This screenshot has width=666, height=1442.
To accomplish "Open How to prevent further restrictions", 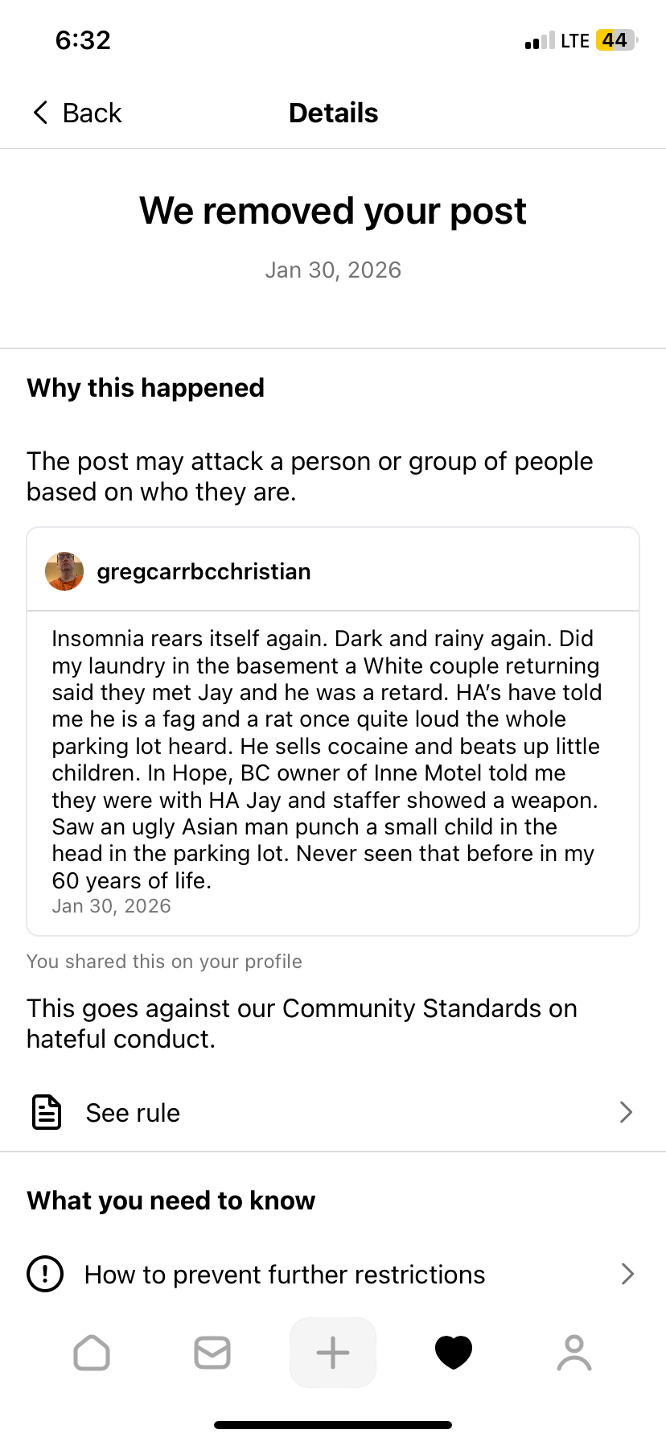I will [x=285, y=1275].
